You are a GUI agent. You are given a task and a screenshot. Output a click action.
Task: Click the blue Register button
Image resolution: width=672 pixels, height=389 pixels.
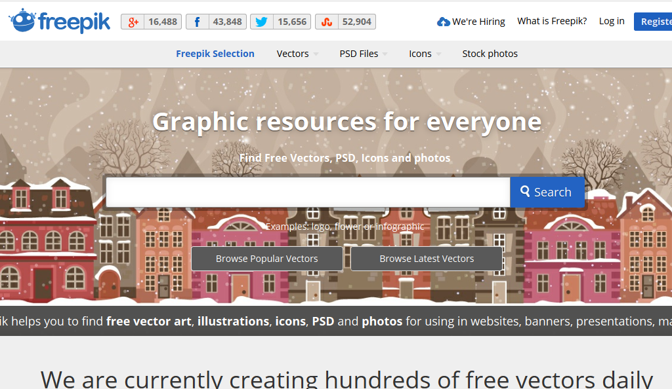pos(654,22)
